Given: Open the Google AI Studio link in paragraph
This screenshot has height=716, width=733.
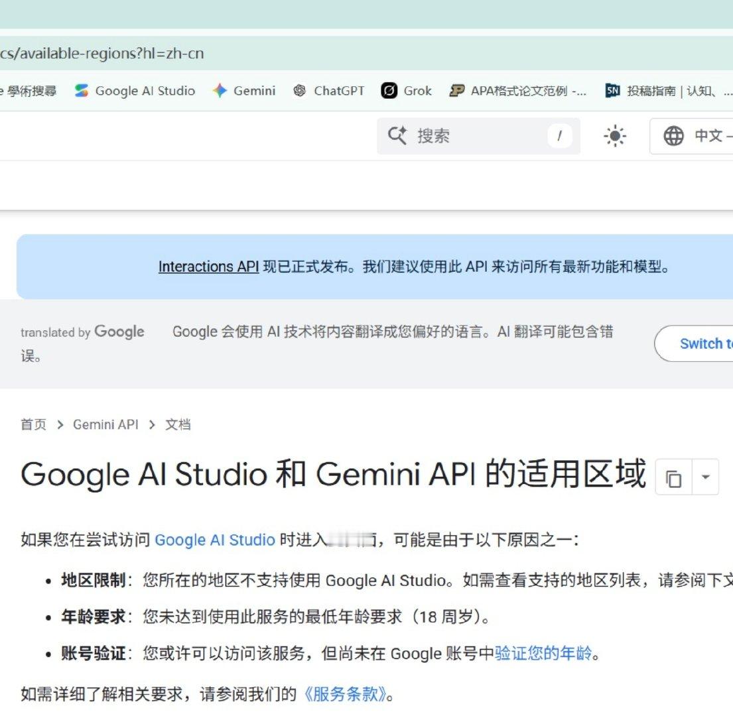Looking at the screenshot, I should (x=214, y=540).
